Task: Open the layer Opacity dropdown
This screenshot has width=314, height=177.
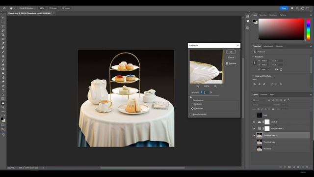Action: click(287, 105)
